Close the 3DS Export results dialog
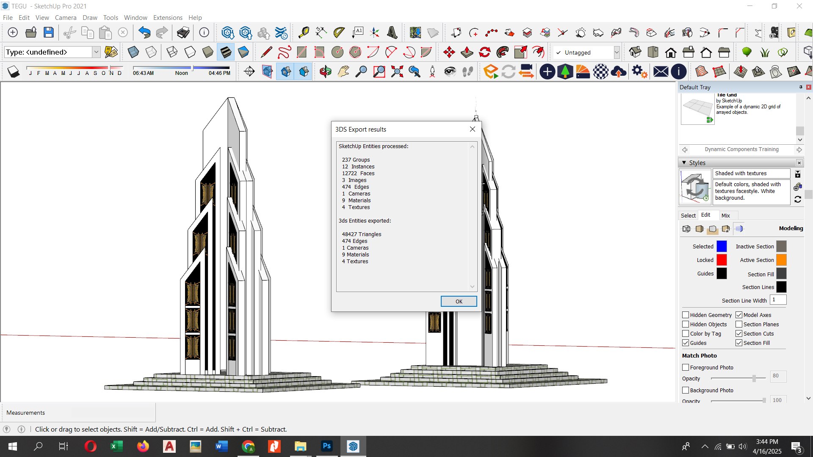Viewport: 813px width, 457px height. point(473,129)
